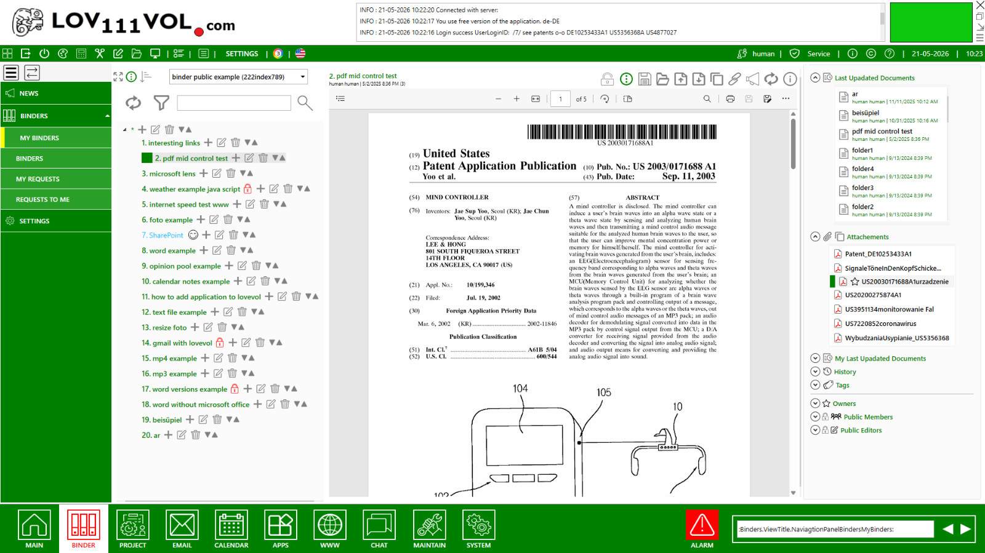Add sub-item to '15. mp4 example' with plus icon
985x553 pixels.
205,358
